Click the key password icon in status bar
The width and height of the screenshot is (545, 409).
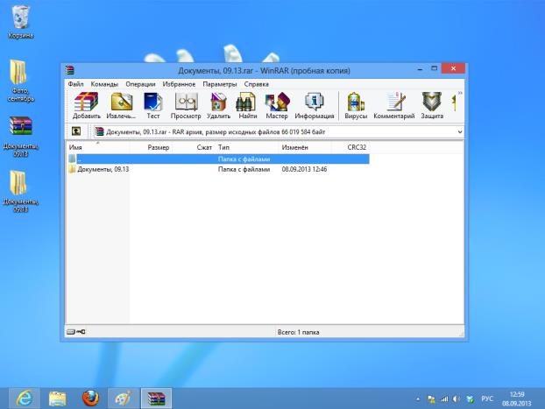(x=81, y=332)
